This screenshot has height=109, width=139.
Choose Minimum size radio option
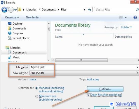(37, 96)
